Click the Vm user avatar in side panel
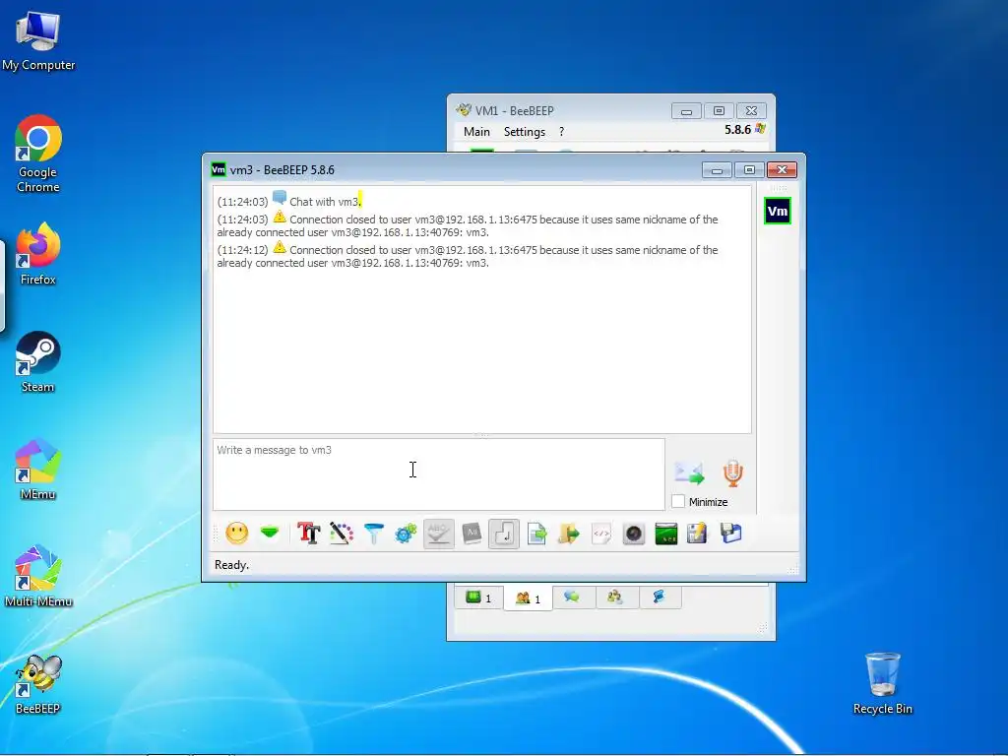Screen dimensions: 1008x756 pyautogui.click(x=778, y=211)
